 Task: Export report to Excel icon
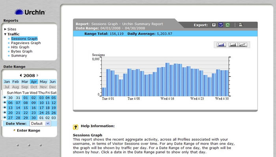228,25
